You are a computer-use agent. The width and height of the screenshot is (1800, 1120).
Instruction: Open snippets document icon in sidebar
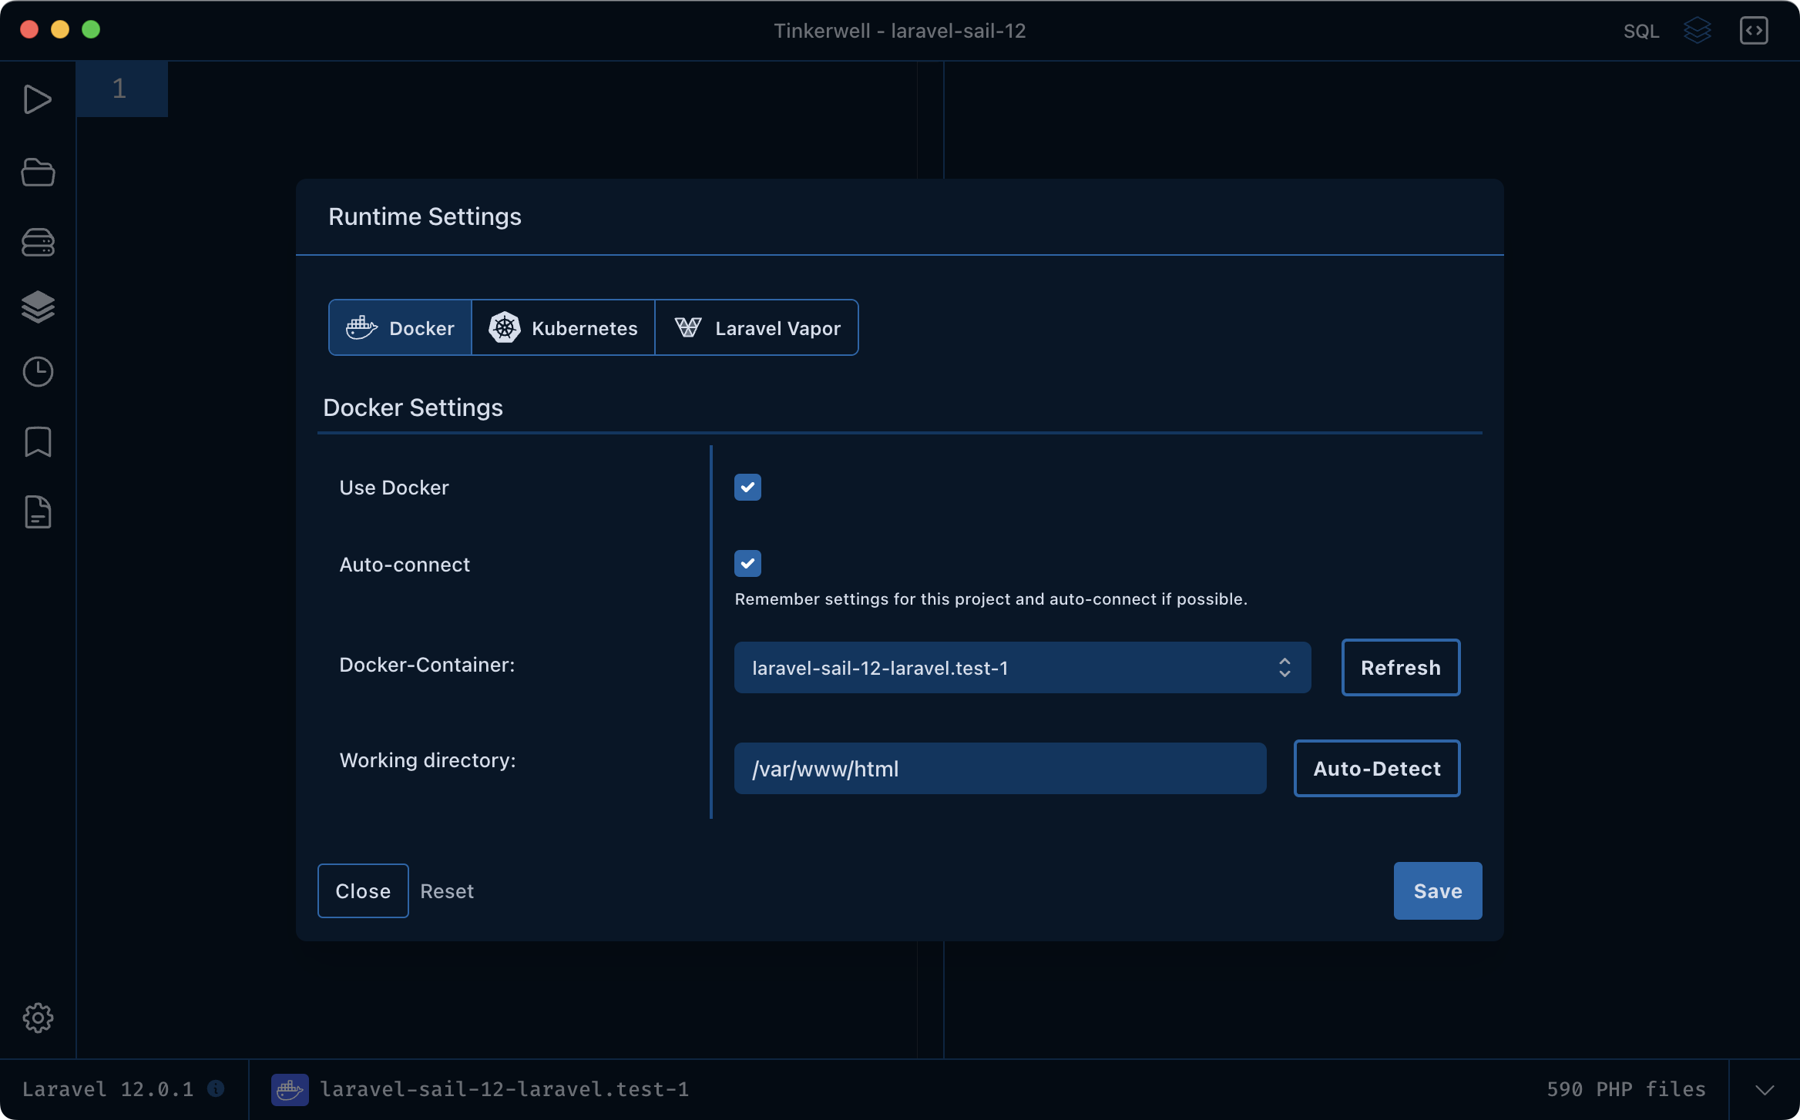point(38,512)
